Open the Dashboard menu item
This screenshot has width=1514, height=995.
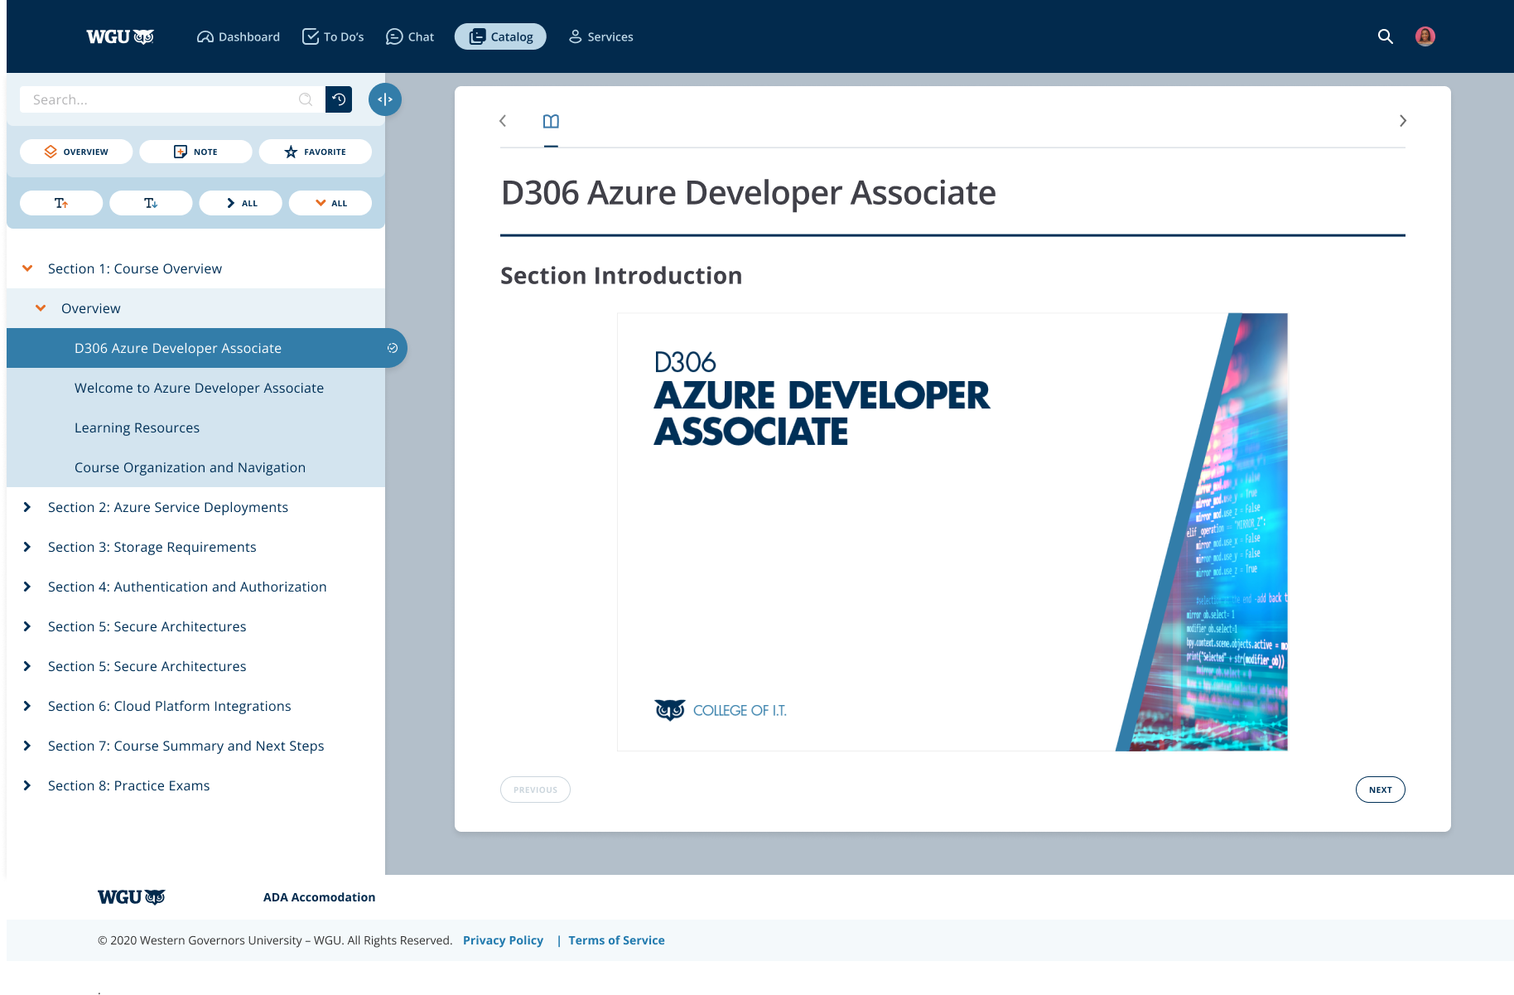239,36
